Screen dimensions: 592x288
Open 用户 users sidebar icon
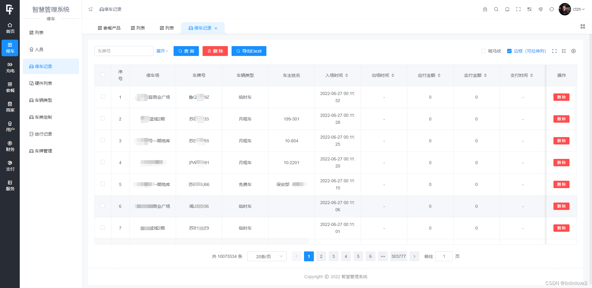pos(10,127)
